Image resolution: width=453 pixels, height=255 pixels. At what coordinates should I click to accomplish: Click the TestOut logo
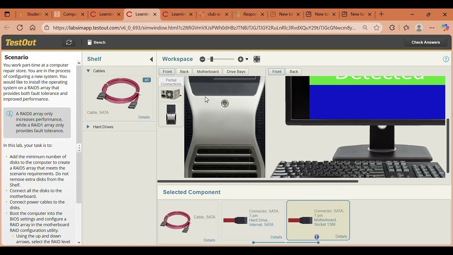pos(21,42)
